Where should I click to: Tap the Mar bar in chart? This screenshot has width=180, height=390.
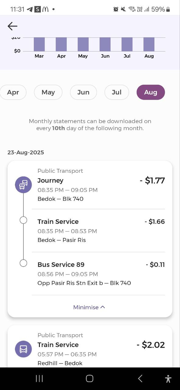[39, 44]
